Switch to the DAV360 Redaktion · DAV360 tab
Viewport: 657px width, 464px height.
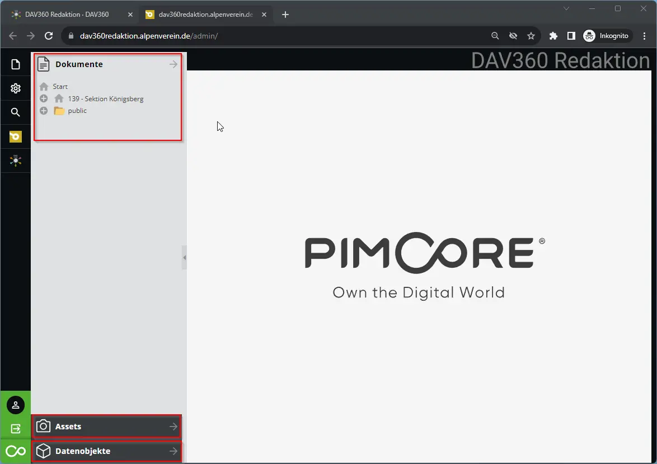[x=67, y=15]
